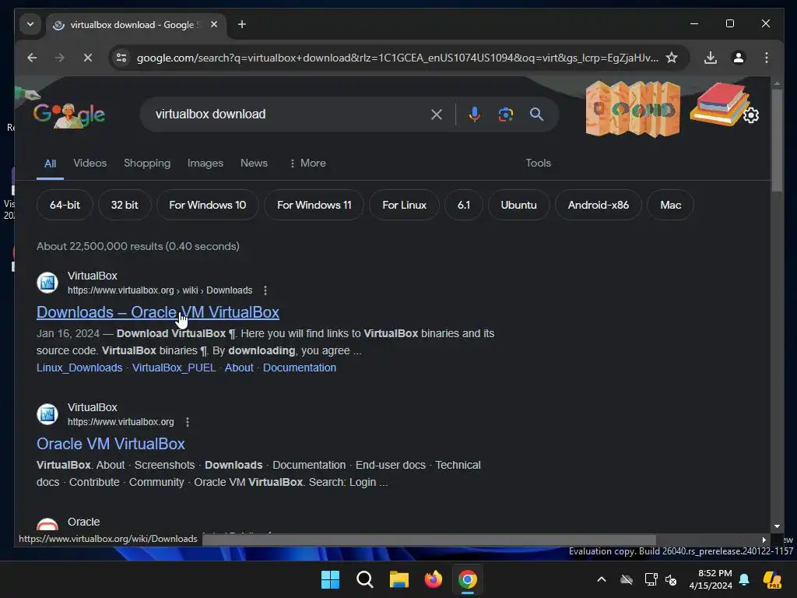
Task: Open the Windows Start menu
Action: [330, 579]
